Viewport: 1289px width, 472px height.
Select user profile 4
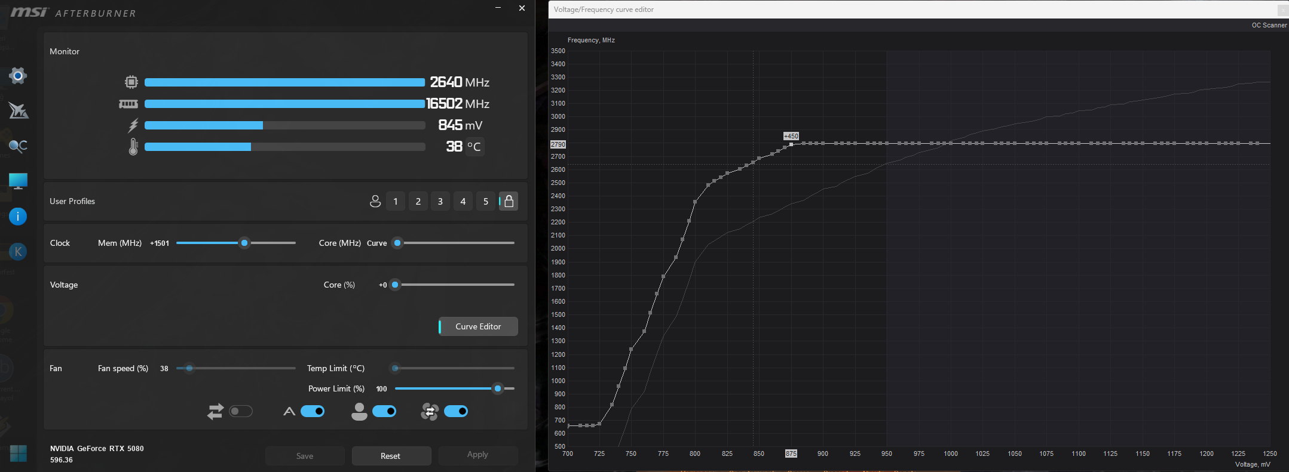(463, 201)
